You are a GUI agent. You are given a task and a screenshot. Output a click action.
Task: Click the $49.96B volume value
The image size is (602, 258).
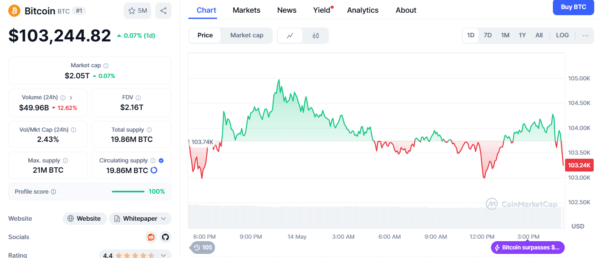click(x=34, y=108)
